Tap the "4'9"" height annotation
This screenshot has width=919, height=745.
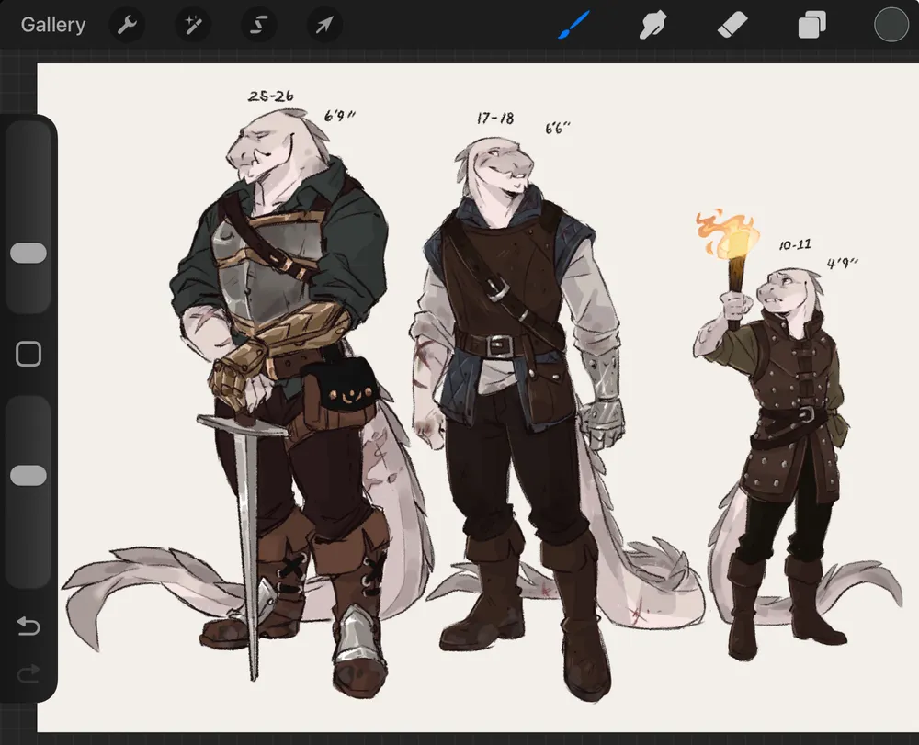coord(842,264)
